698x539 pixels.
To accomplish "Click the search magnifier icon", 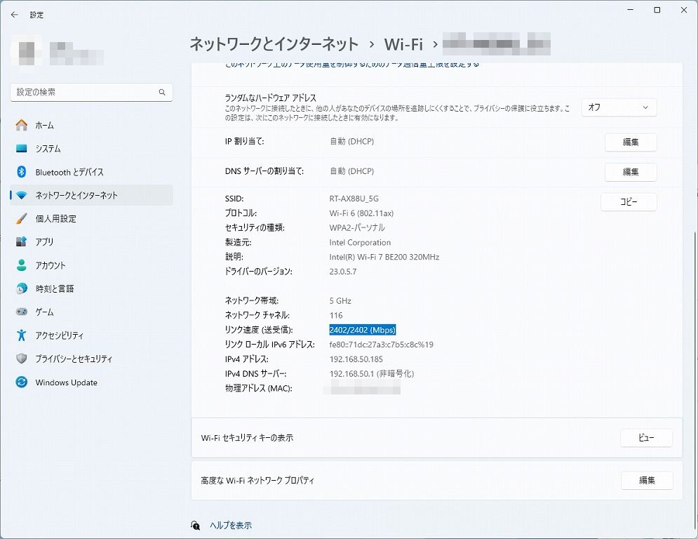I will tap(162, 92).
